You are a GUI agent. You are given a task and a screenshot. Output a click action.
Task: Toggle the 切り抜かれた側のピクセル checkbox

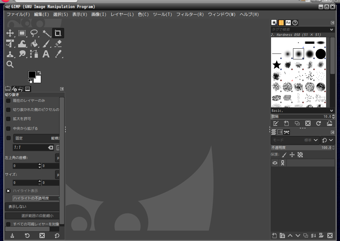(8, 110)
